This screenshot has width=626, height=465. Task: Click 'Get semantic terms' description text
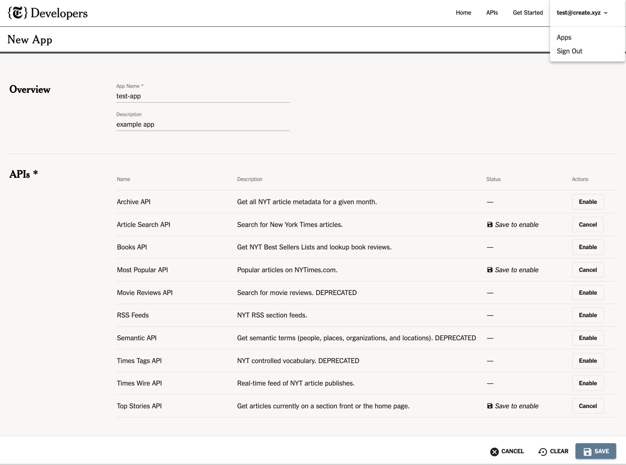point(357,338)
